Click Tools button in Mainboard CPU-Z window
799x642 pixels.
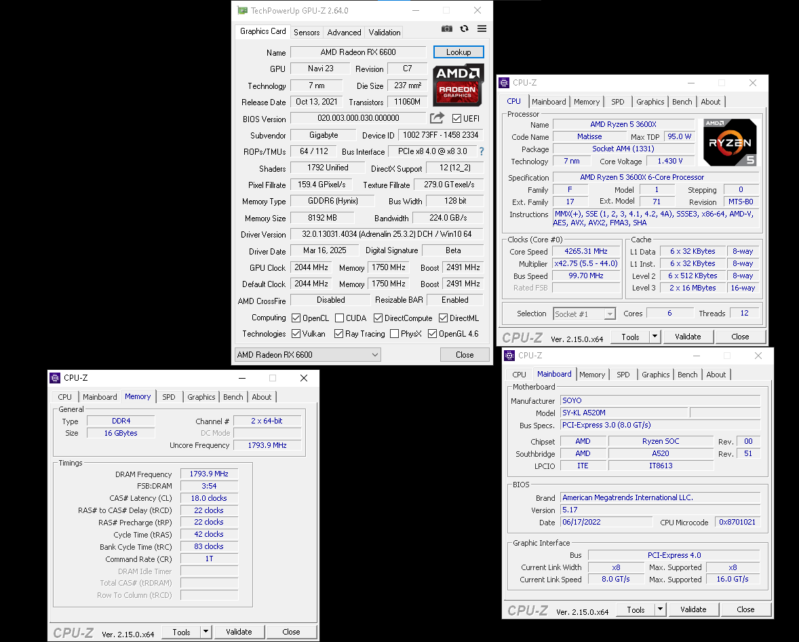tap(636, 609)
